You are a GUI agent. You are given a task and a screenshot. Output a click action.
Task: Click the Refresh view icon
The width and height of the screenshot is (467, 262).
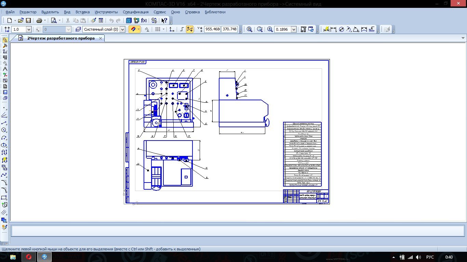[x=311, y=29]
